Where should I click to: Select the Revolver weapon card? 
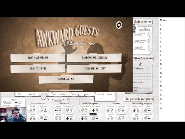coord(59,117)
